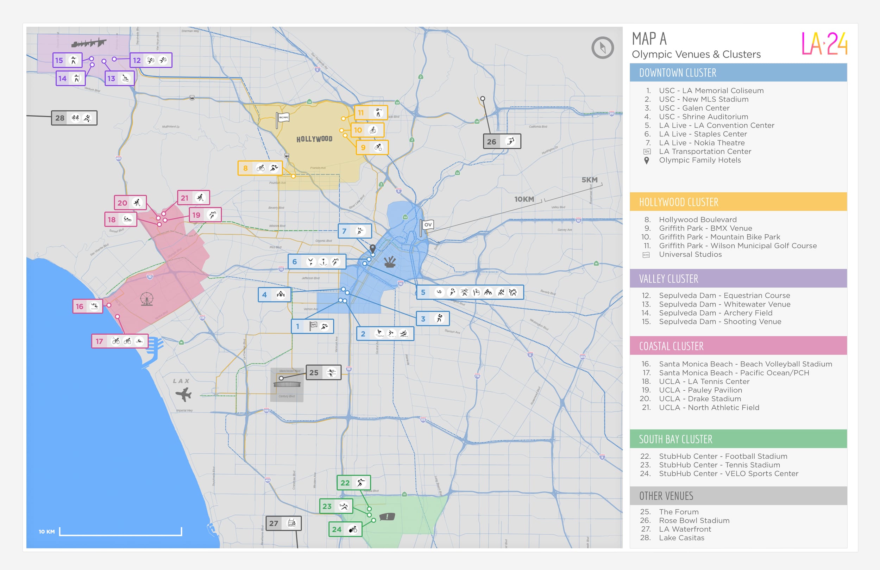Click venue marker 12 equestrian course
The image size is (880, 570).
pos(151,60)
